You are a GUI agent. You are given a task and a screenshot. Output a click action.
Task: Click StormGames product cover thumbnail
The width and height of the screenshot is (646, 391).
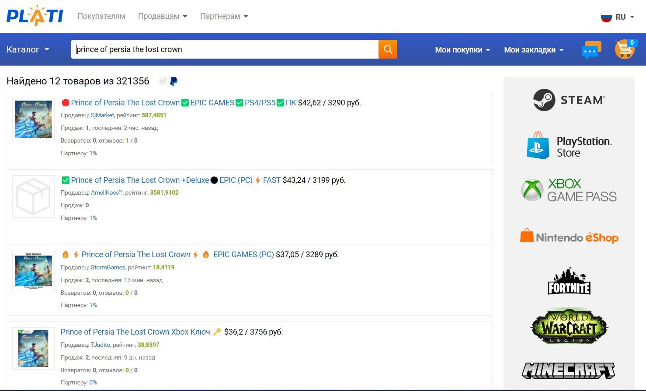click(x=33, y=271)
